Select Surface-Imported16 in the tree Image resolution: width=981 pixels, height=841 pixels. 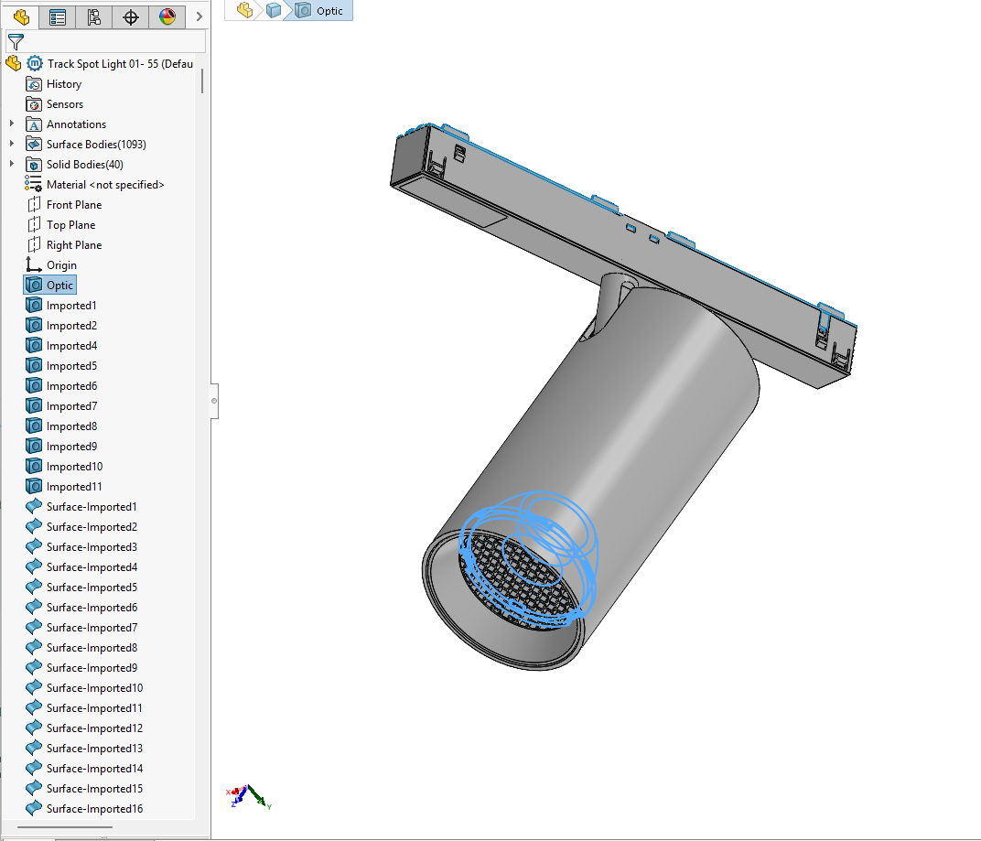(94, 808)
